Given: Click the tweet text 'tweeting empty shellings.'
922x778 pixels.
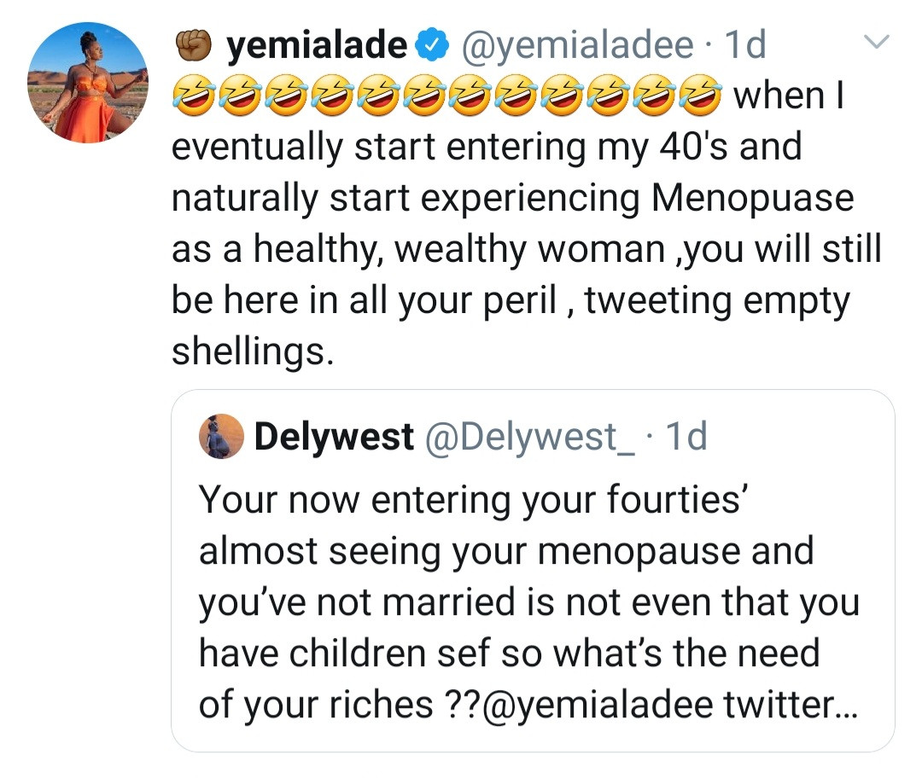Looking at the screenshot, I should point(511,326).
